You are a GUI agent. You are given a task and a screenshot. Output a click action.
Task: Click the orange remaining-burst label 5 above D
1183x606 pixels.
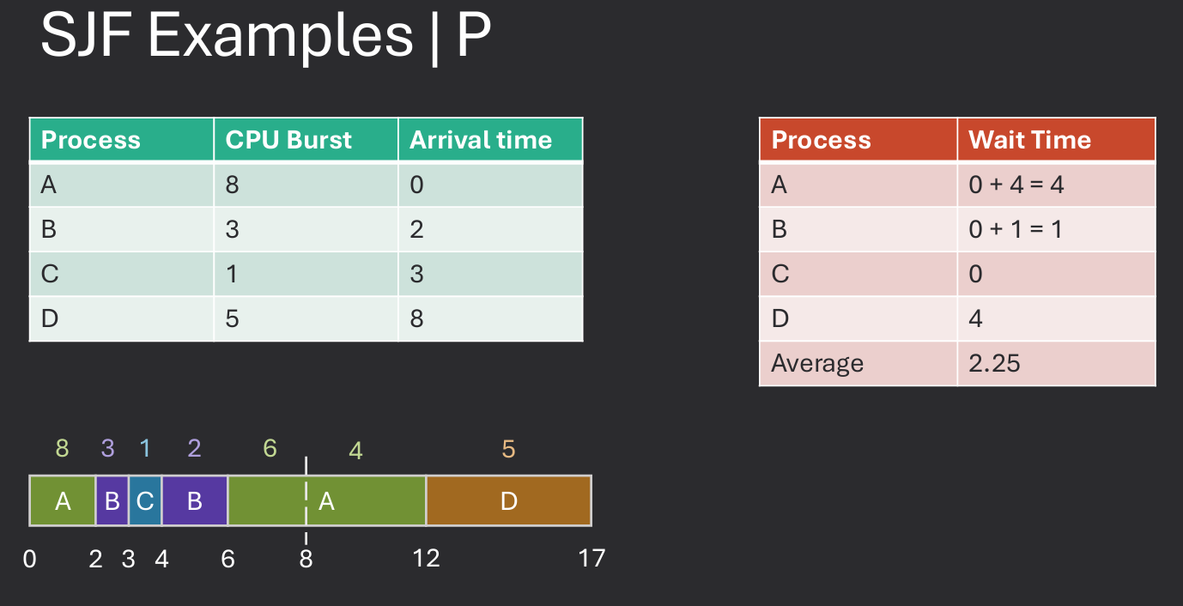[508, 449]
